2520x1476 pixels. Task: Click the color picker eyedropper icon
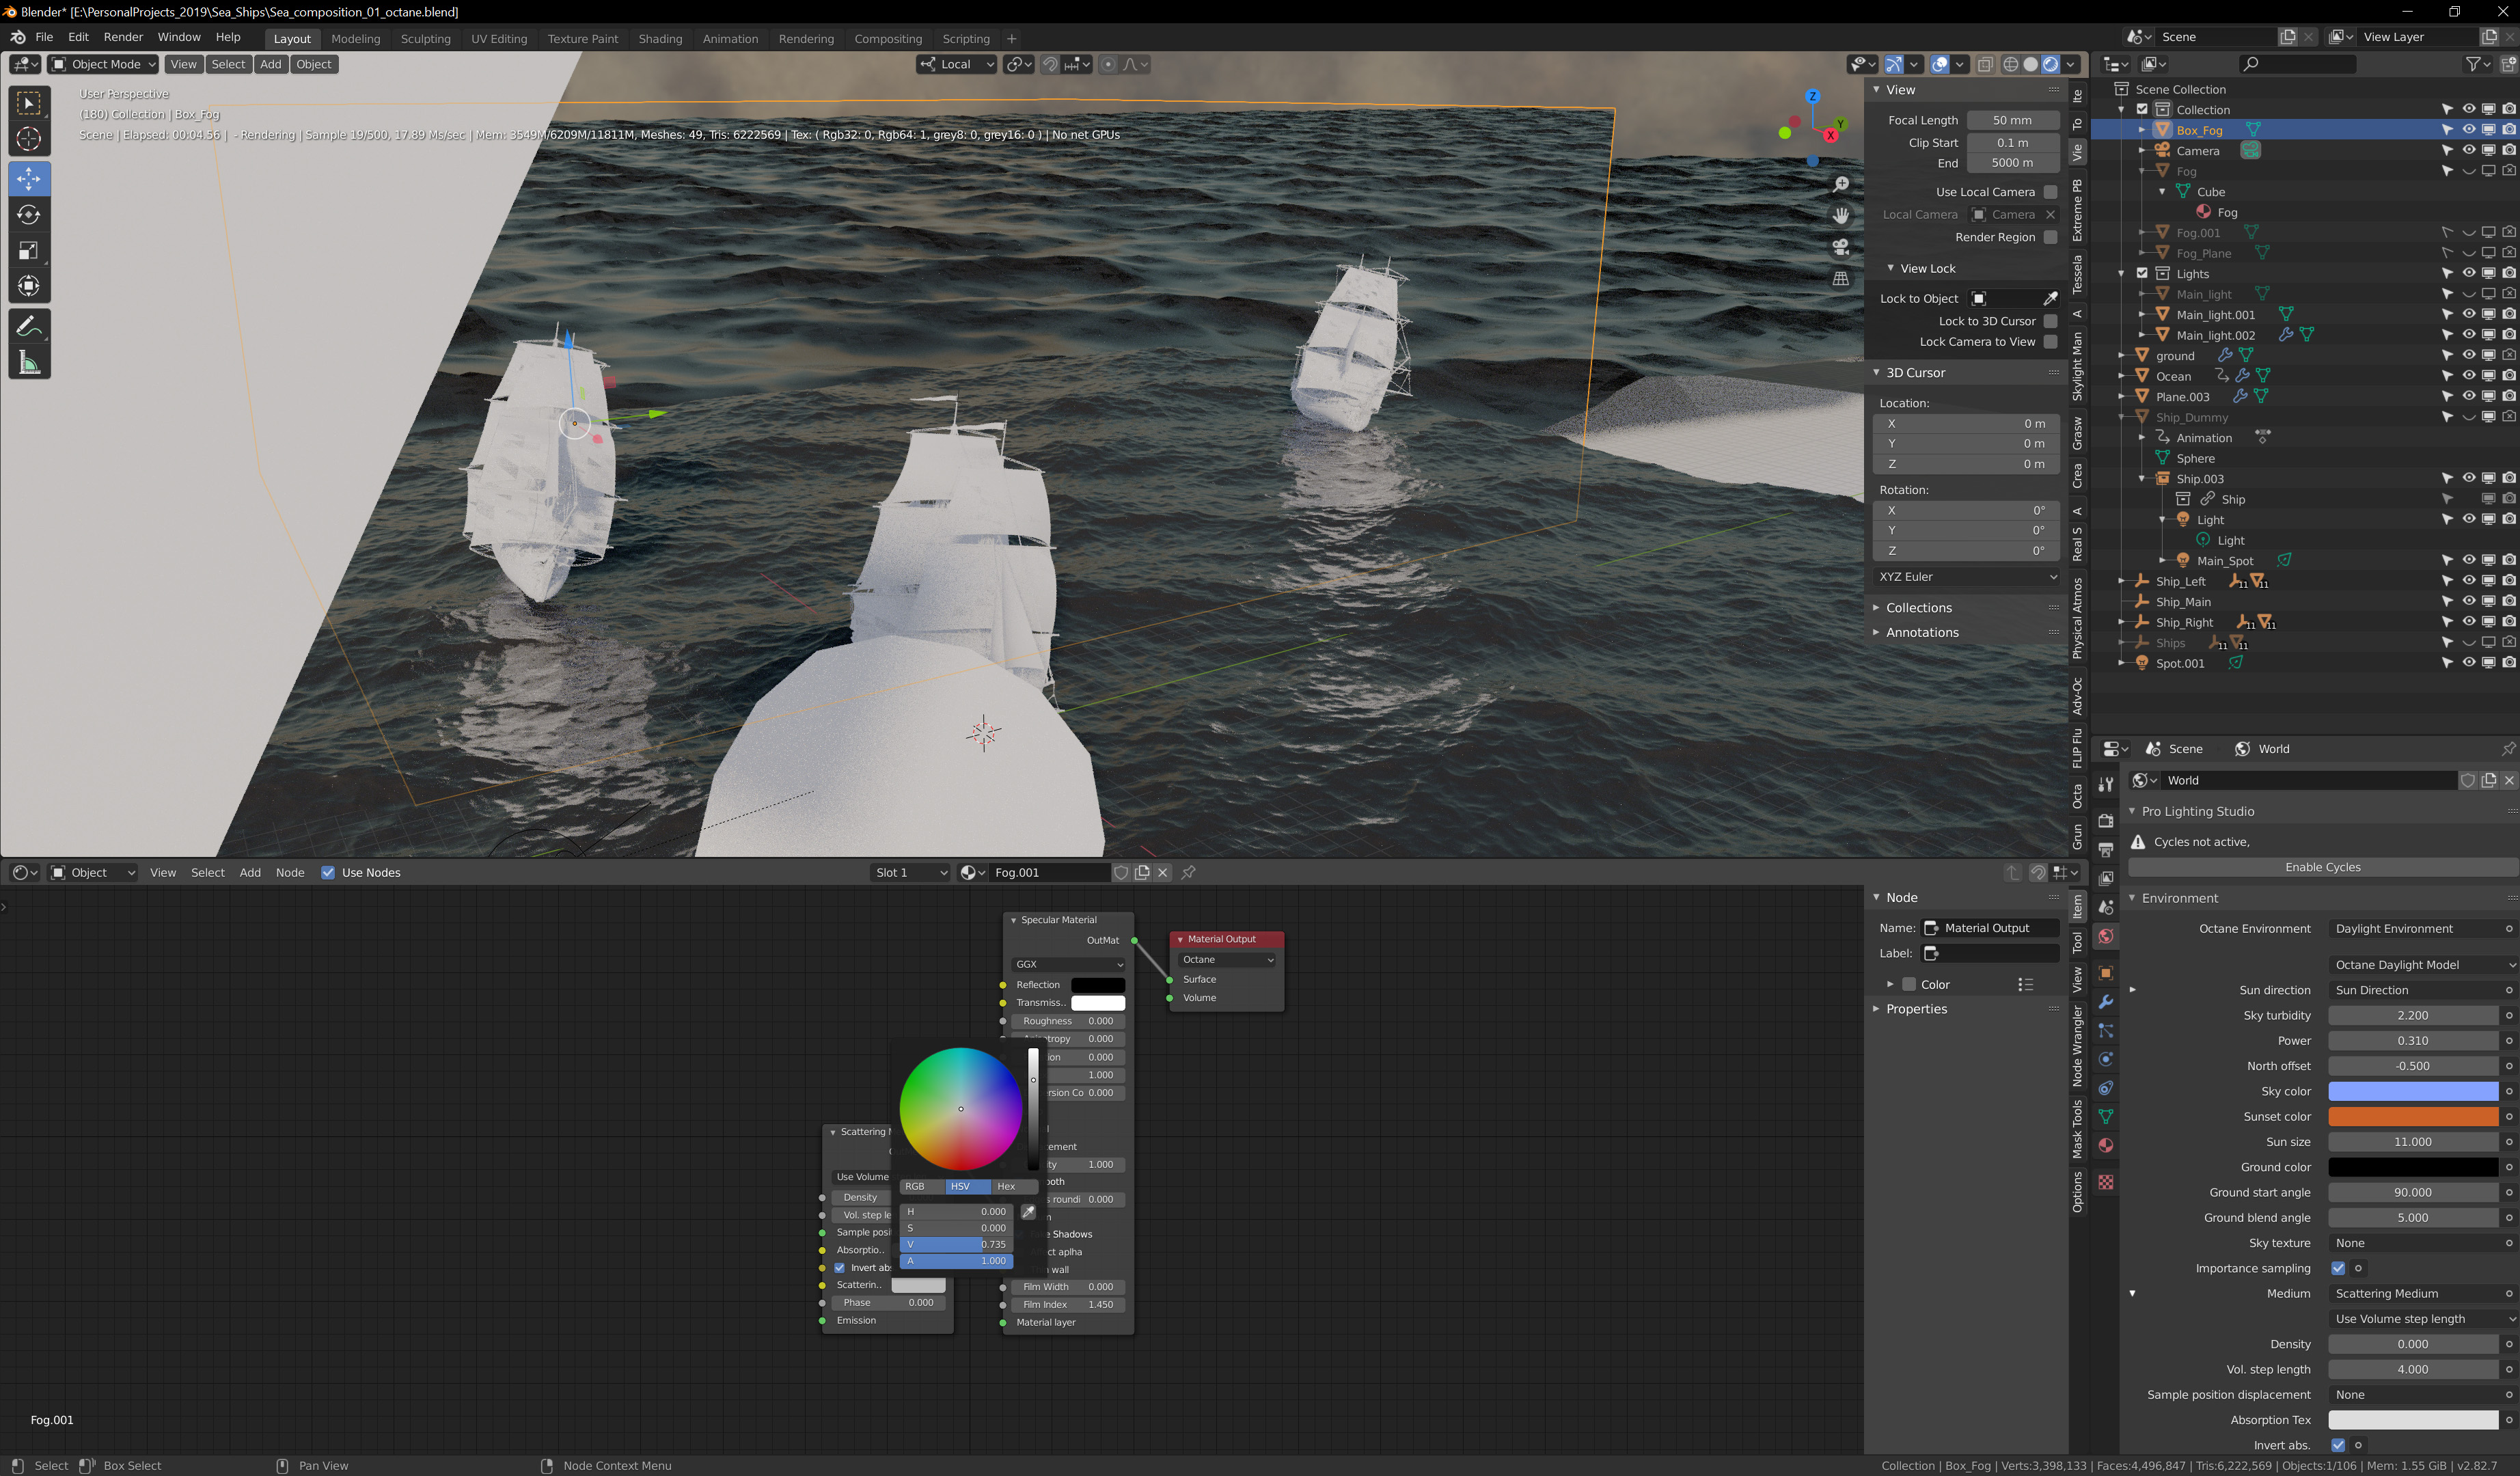tap(1028, 1212)
